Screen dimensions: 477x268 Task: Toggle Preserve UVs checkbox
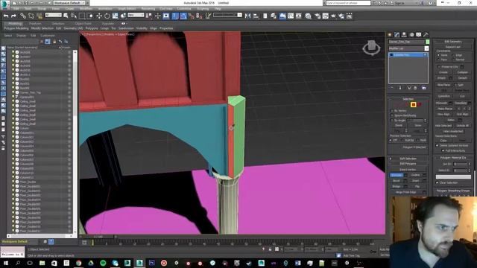coord(439,66)
